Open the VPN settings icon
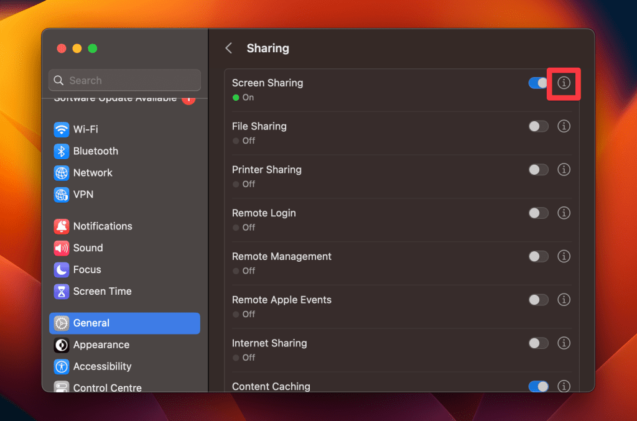637x421 pixels. pos(62,195)
